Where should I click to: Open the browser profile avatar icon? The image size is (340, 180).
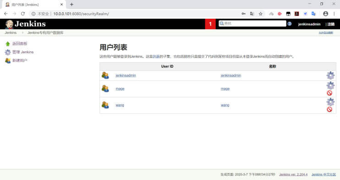325,14
